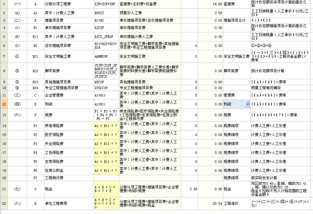
Task: Click the name cell 生育保险费
Action: click(x=69, y=162)
